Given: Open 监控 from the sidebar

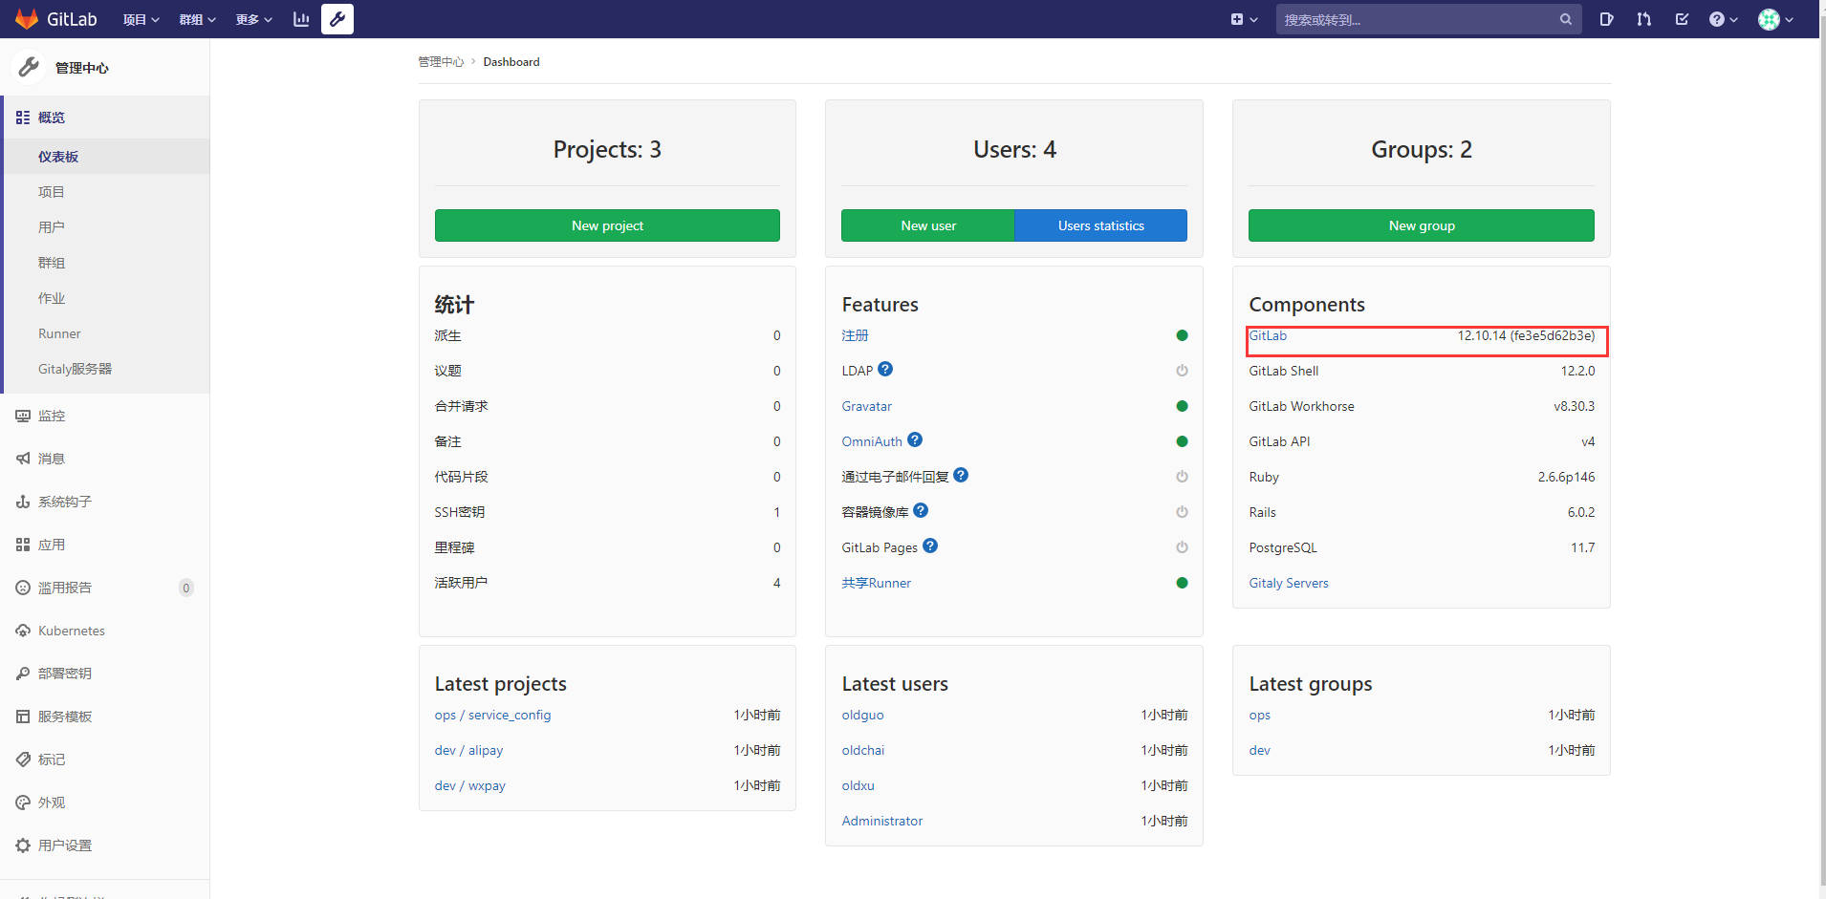Looking at the screenshot, I should coord(51,416).
